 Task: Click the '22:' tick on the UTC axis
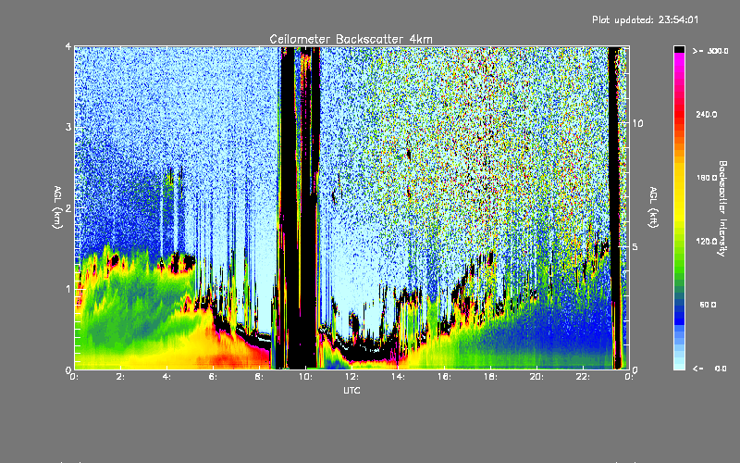(x=583, y=377)
